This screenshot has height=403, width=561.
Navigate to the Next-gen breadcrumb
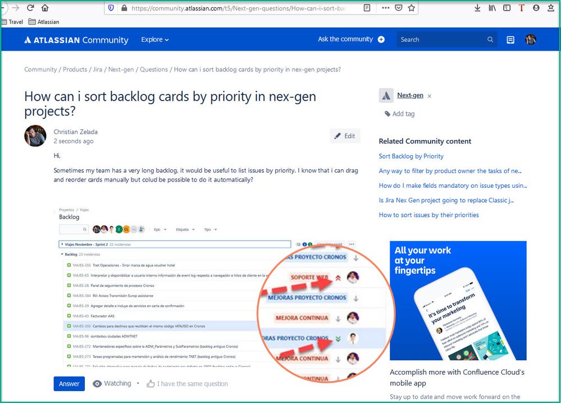(x=121, y=70)
